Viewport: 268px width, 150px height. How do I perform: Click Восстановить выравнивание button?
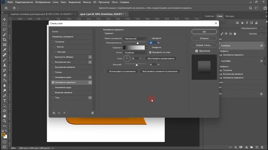pos(161,58)
